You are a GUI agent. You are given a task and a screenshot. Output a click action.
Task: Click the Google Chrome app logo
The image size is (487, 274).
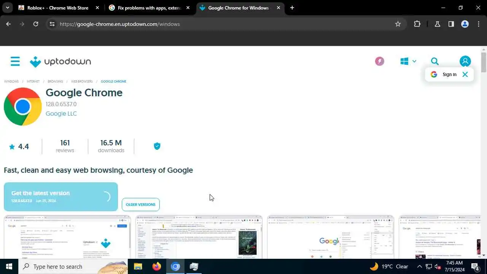tap(23, 107)
